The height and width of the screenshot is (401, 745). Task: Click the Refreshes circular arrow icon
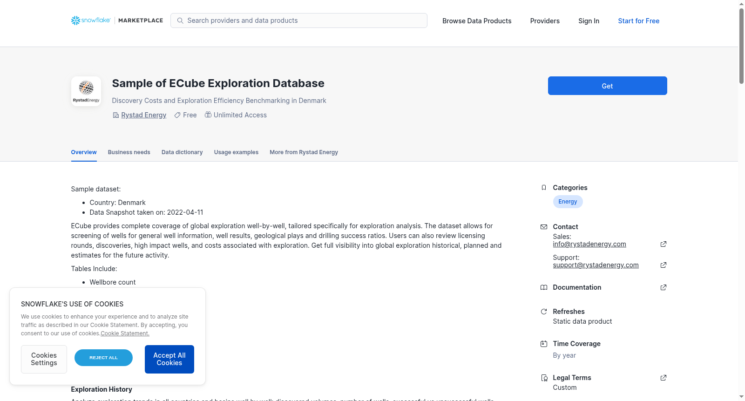[x=543, y=312]
